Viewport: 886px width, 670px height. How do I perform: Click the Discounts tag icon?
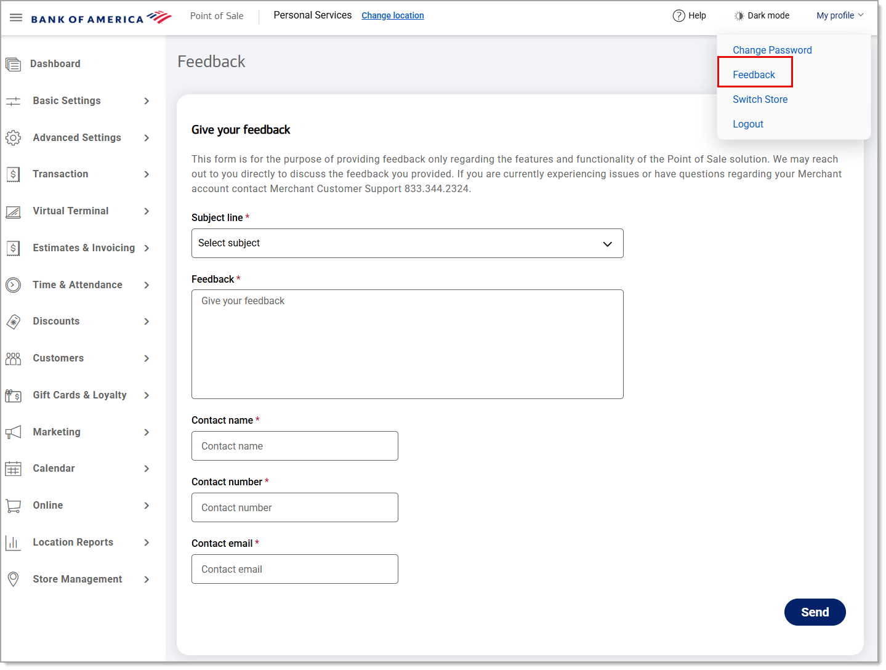(14, 321)
